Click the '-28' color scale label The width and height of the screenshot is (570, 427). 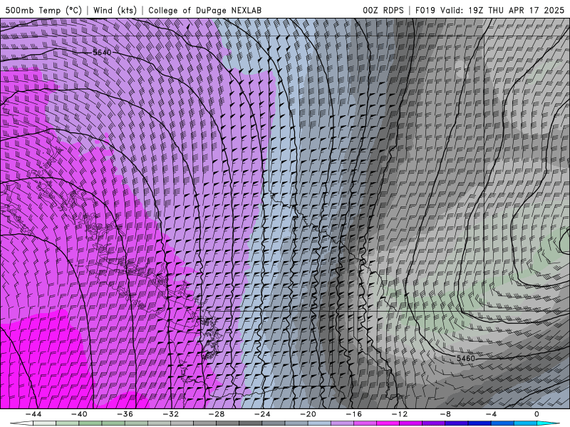point(217,414)
